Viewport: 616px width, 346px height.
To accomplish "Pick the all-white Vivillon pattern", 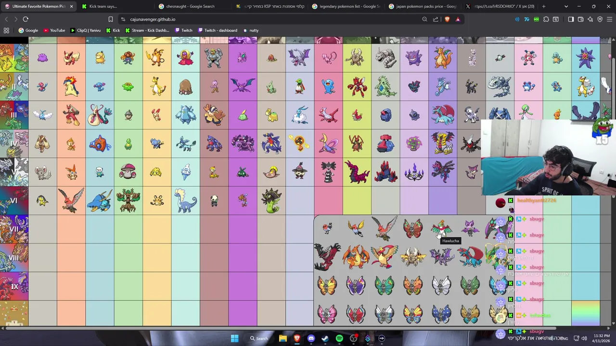I will (441, 285).
